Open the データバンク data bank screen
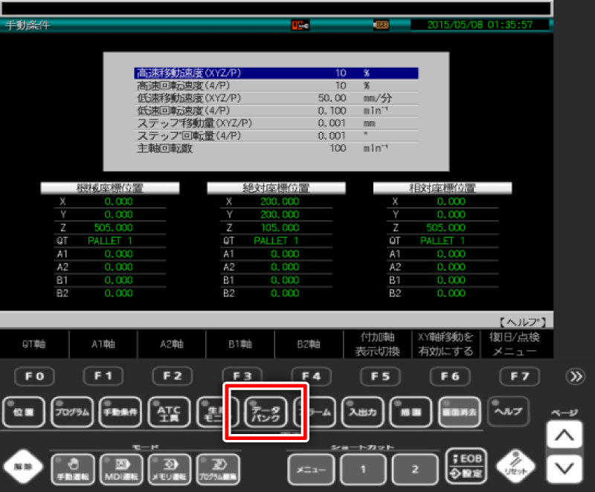Viewport: 595px width, 492px height. [x=265, y=411]
